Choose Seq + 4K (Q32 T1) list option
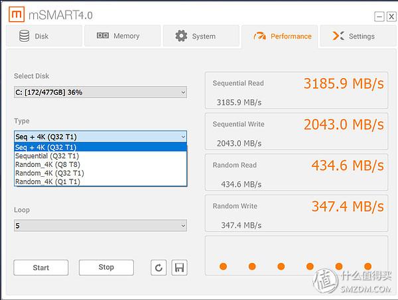Viewport: 398px width, 300px height. pos(101,147)
